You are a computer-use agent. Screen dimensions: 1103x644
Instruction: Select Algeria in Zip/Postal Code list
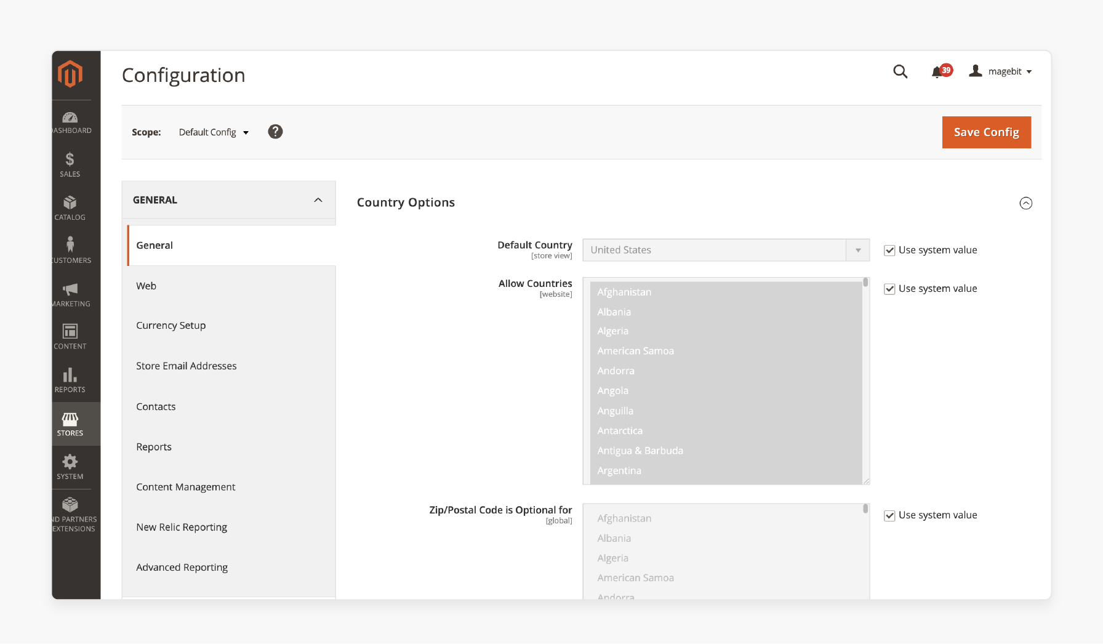(726, 558)
